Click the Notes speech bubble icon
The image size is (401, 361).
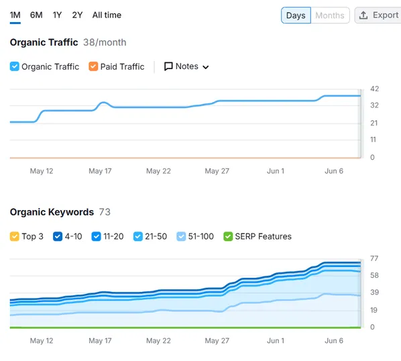point(168,66)
